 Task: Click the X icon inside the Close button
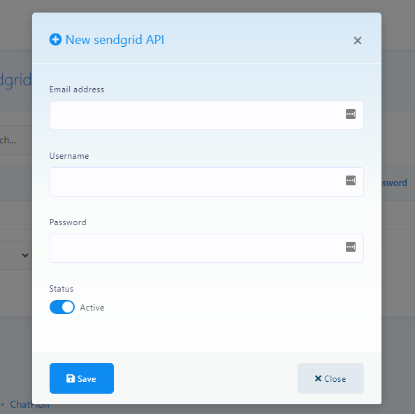pyautogui.click(x=318, y=378)
